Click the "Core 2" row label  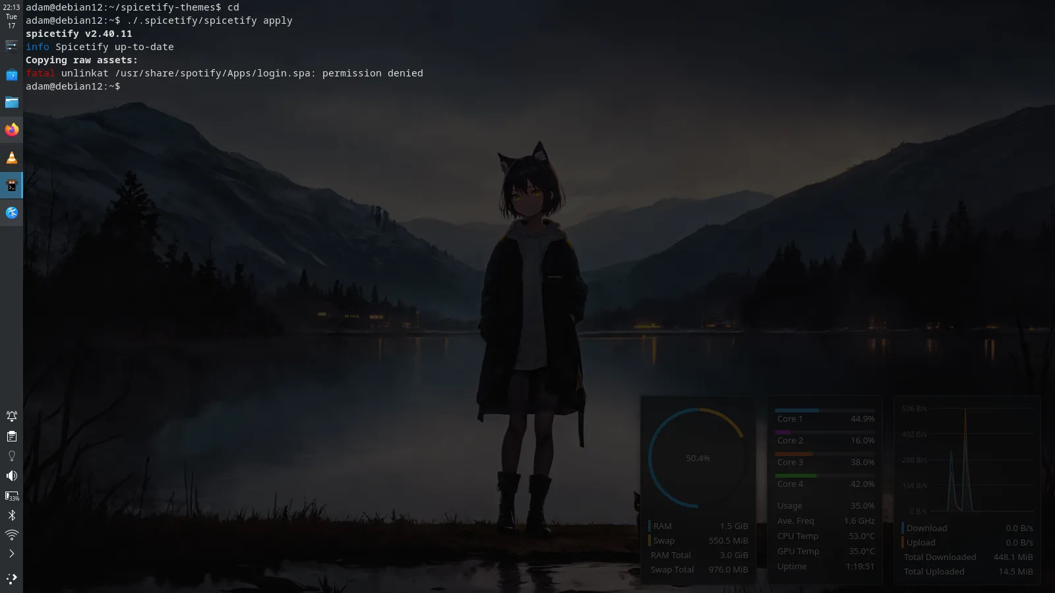pyautogui.click(x=790, y=440)
